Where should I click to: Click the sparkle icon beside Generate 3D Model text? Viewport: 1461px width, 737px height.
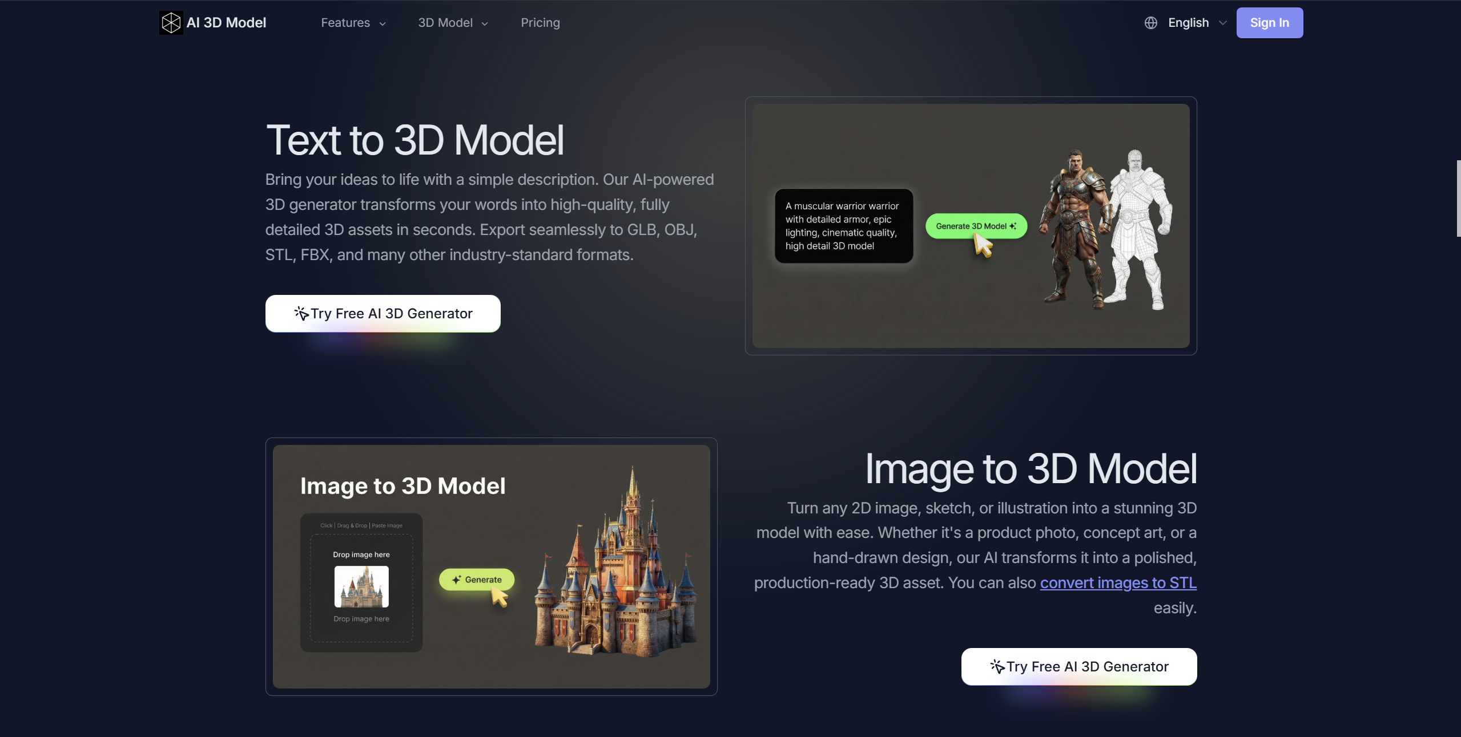1013,225
